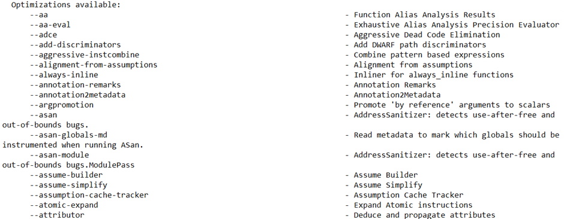
Task: Click the --asan-globals-md option
Action: click(69, 135)
